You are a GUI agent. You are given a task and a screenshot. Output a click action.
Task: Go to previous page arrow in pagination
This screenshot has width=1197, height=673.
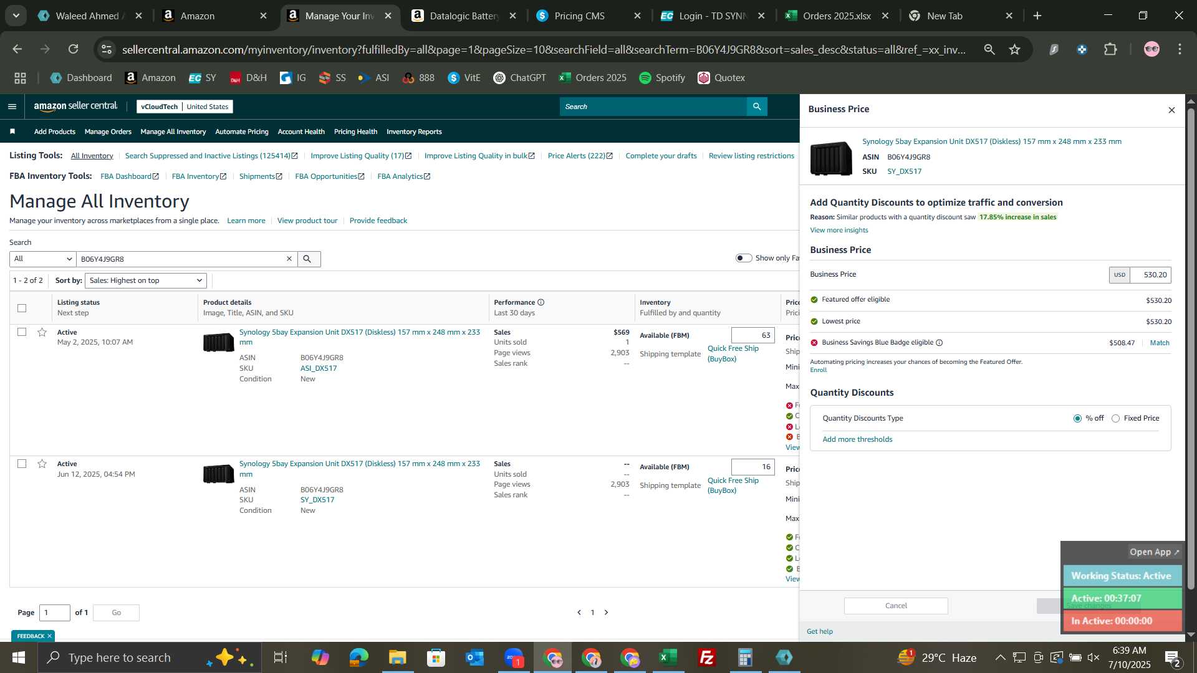(x=579, y=613)
